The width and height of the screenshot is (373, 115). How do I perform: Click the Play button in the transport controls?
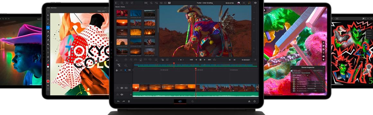pyautogui.click(x=205, y=60)
